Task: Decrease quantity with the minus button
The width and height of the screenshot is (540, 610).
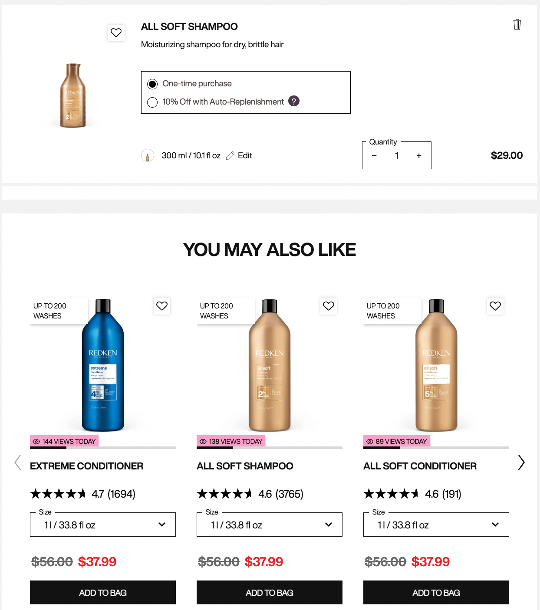Action: click(x=374, y=156)
